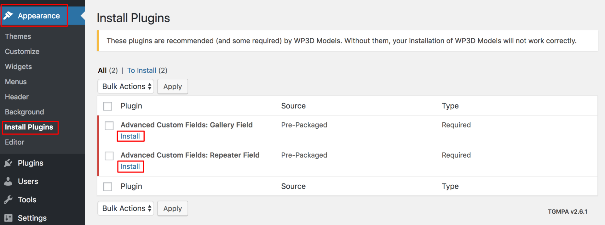The image size is (605, 225).
Task: Check the Advanced Custom Fields: Gallery Field checkbox
Action: [x=109, y=125]
